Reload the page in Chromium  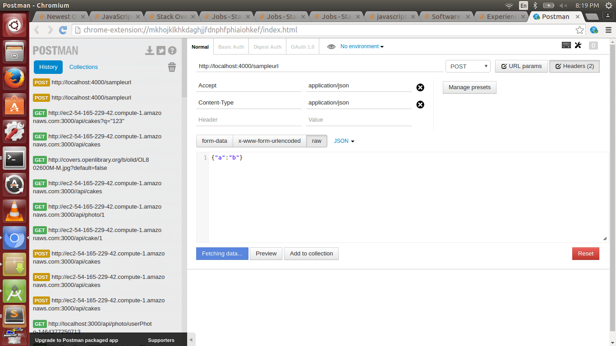[x=63, y=30]
